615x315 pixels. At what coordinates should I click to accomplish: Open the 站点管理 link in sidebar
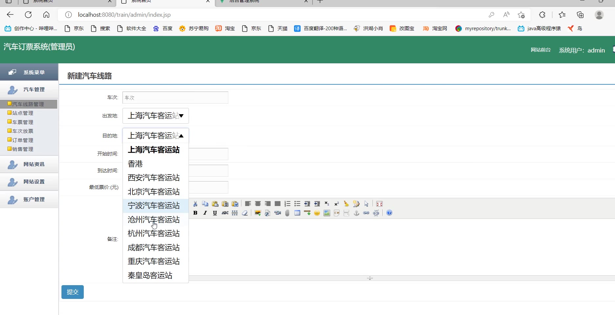(x=23, y=113)
